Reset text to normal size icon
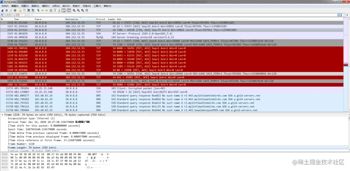This screenshot has height=171, width=350. tap(83, 10)
